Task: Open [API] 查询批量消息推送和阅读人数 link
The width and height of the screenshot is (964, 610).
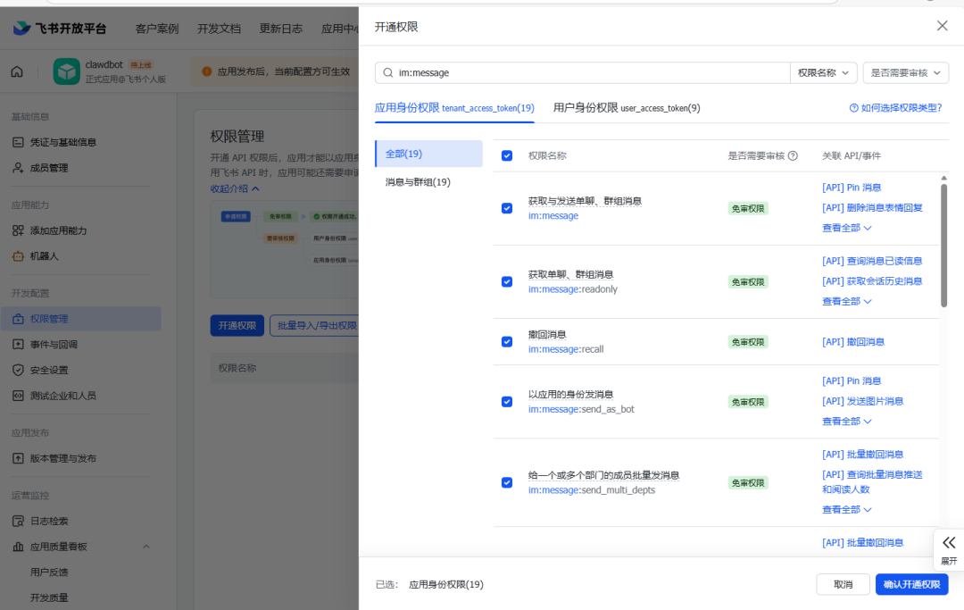Action: (872, 482)
